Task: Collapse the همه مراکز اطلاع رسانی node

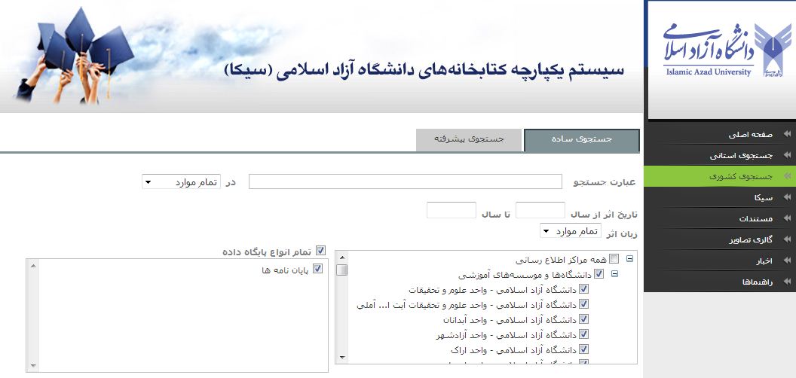Action: 630,259
